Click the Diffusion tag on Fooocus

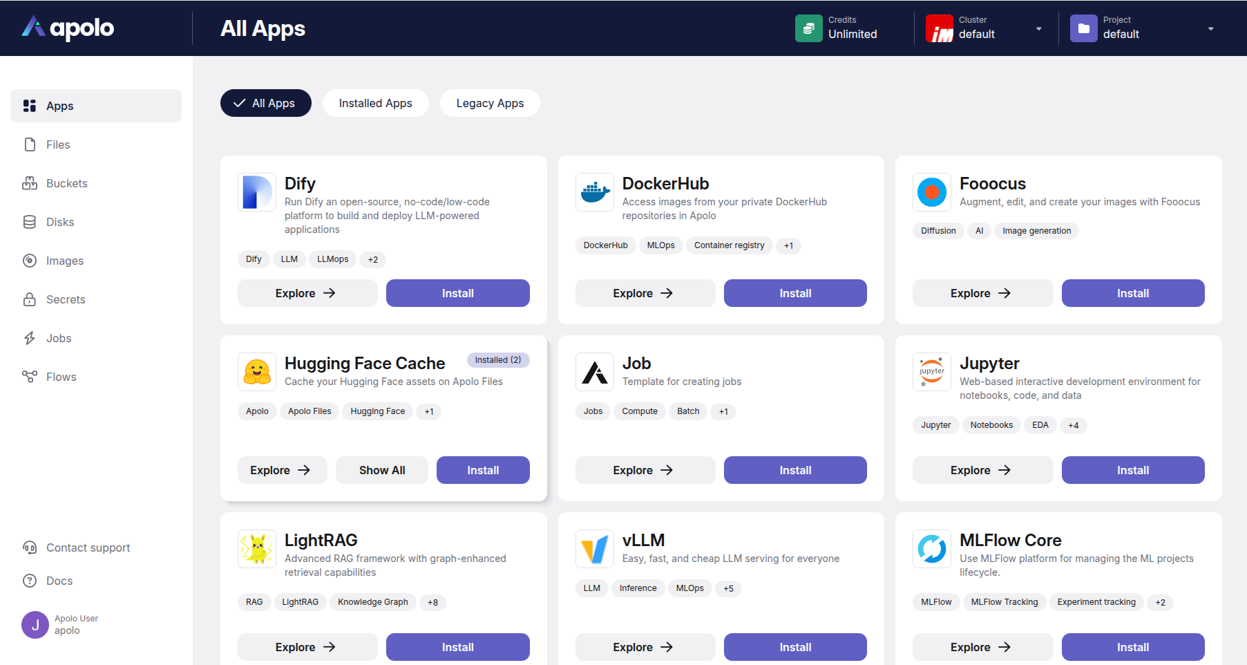tap(938, 231)
